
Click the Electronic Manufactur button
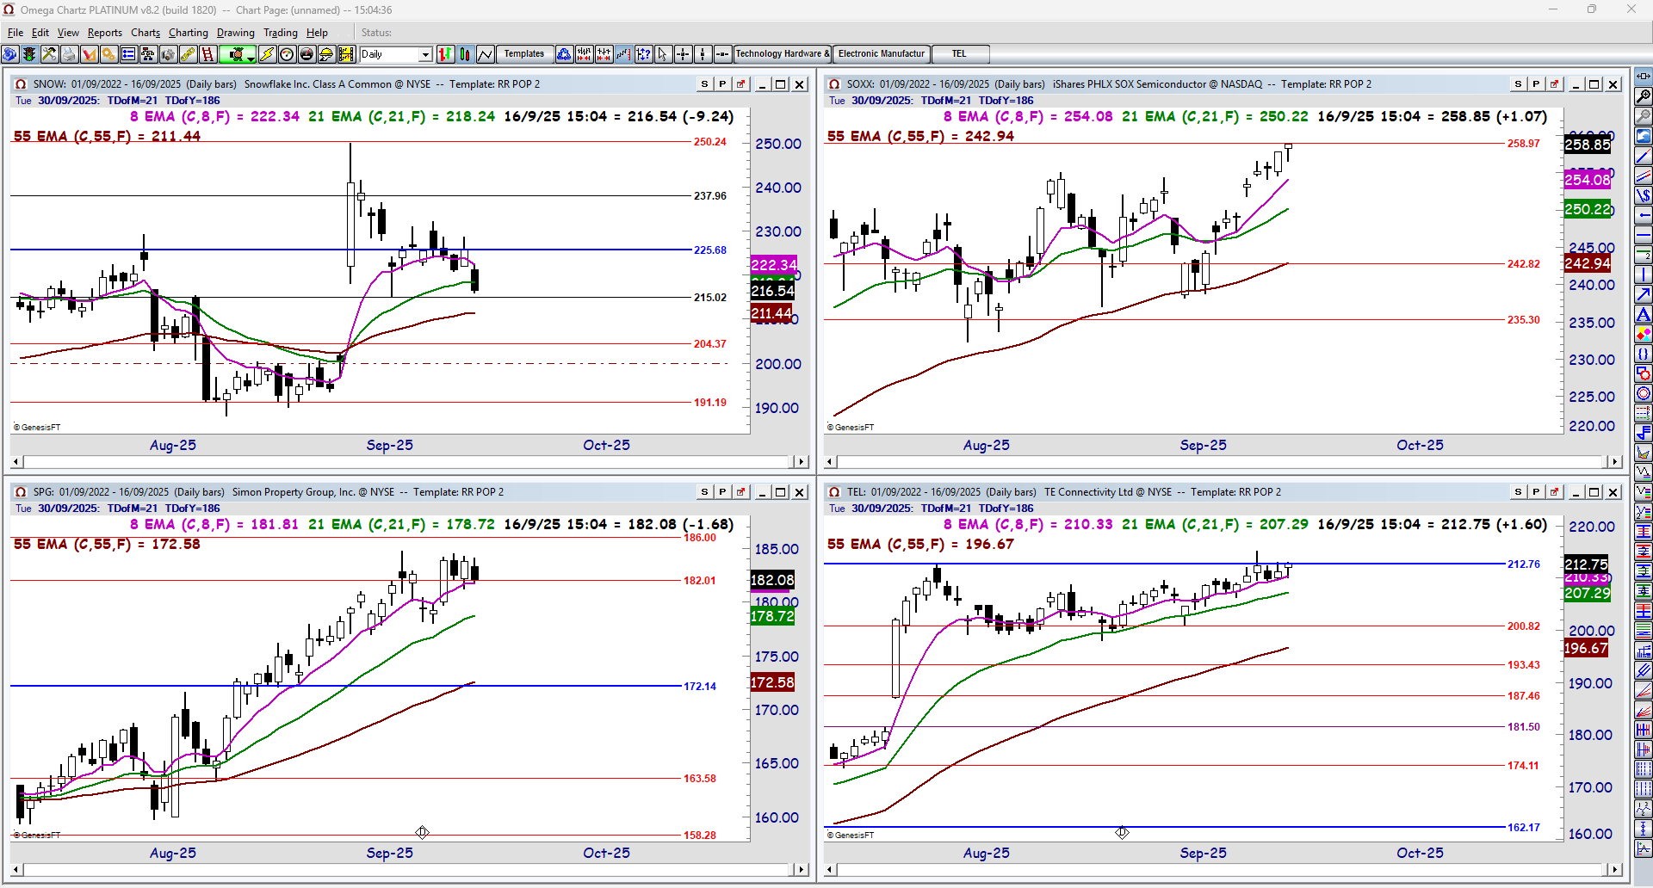882,54
